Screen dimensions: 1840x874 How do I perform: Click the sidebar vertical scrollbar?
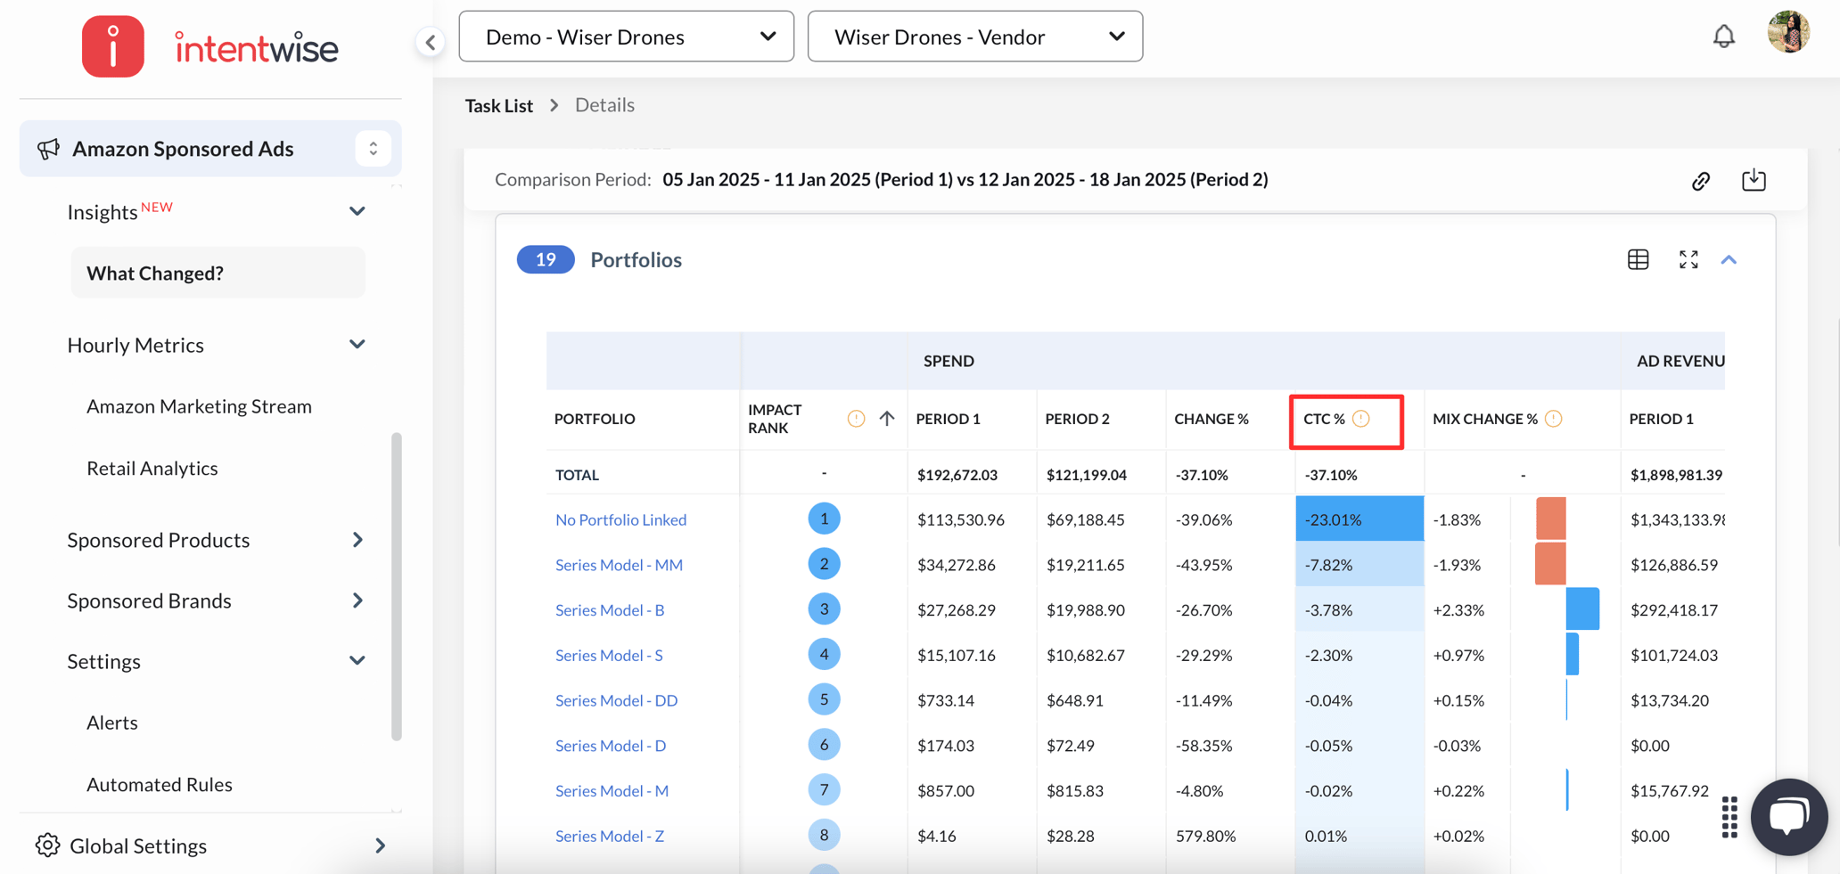coord(397,586)
